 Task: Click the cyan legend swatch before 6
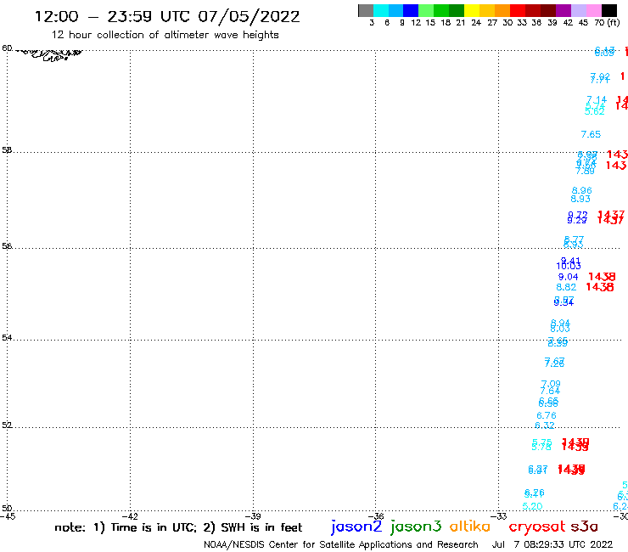[x=381, y=10]
